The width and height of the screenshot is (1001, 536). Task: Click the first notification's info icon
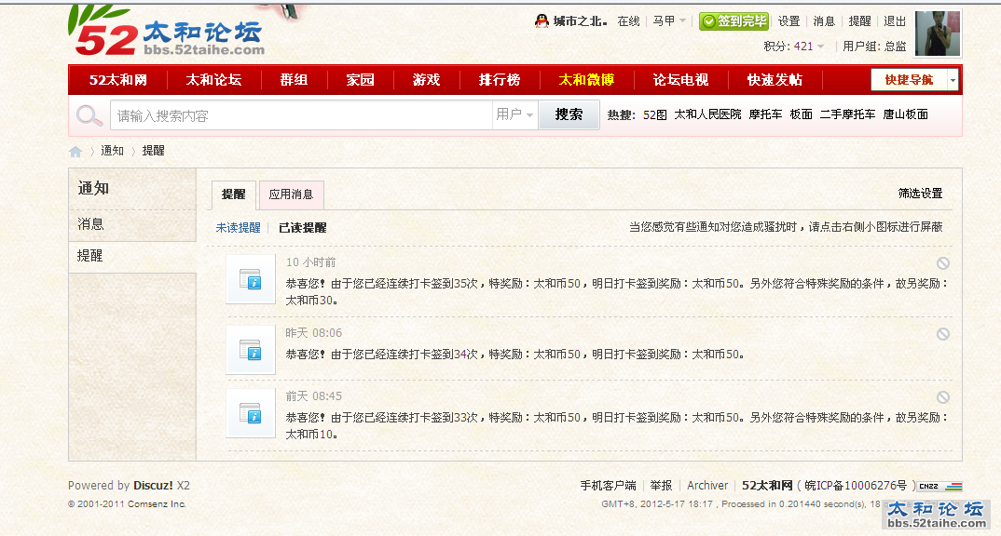250,278
